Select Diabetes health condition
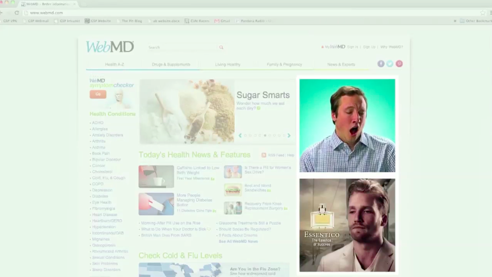Viewport: 492px width, 277px height. pos(100,196)
